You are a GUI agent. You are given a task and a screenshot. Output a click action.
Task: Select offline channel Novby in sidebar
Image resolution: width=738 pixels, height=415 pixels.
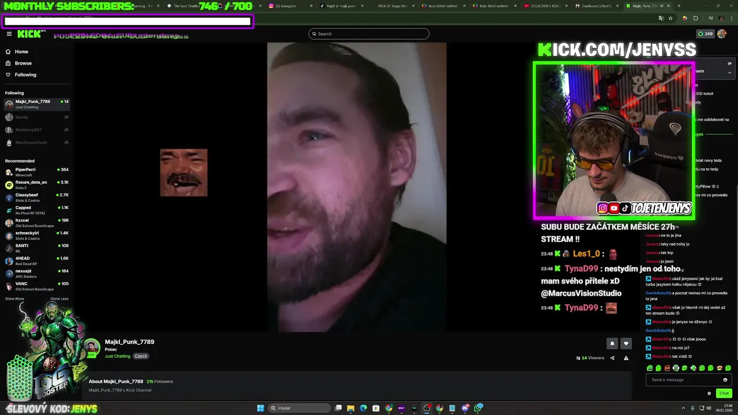click(x=36, y=117)
